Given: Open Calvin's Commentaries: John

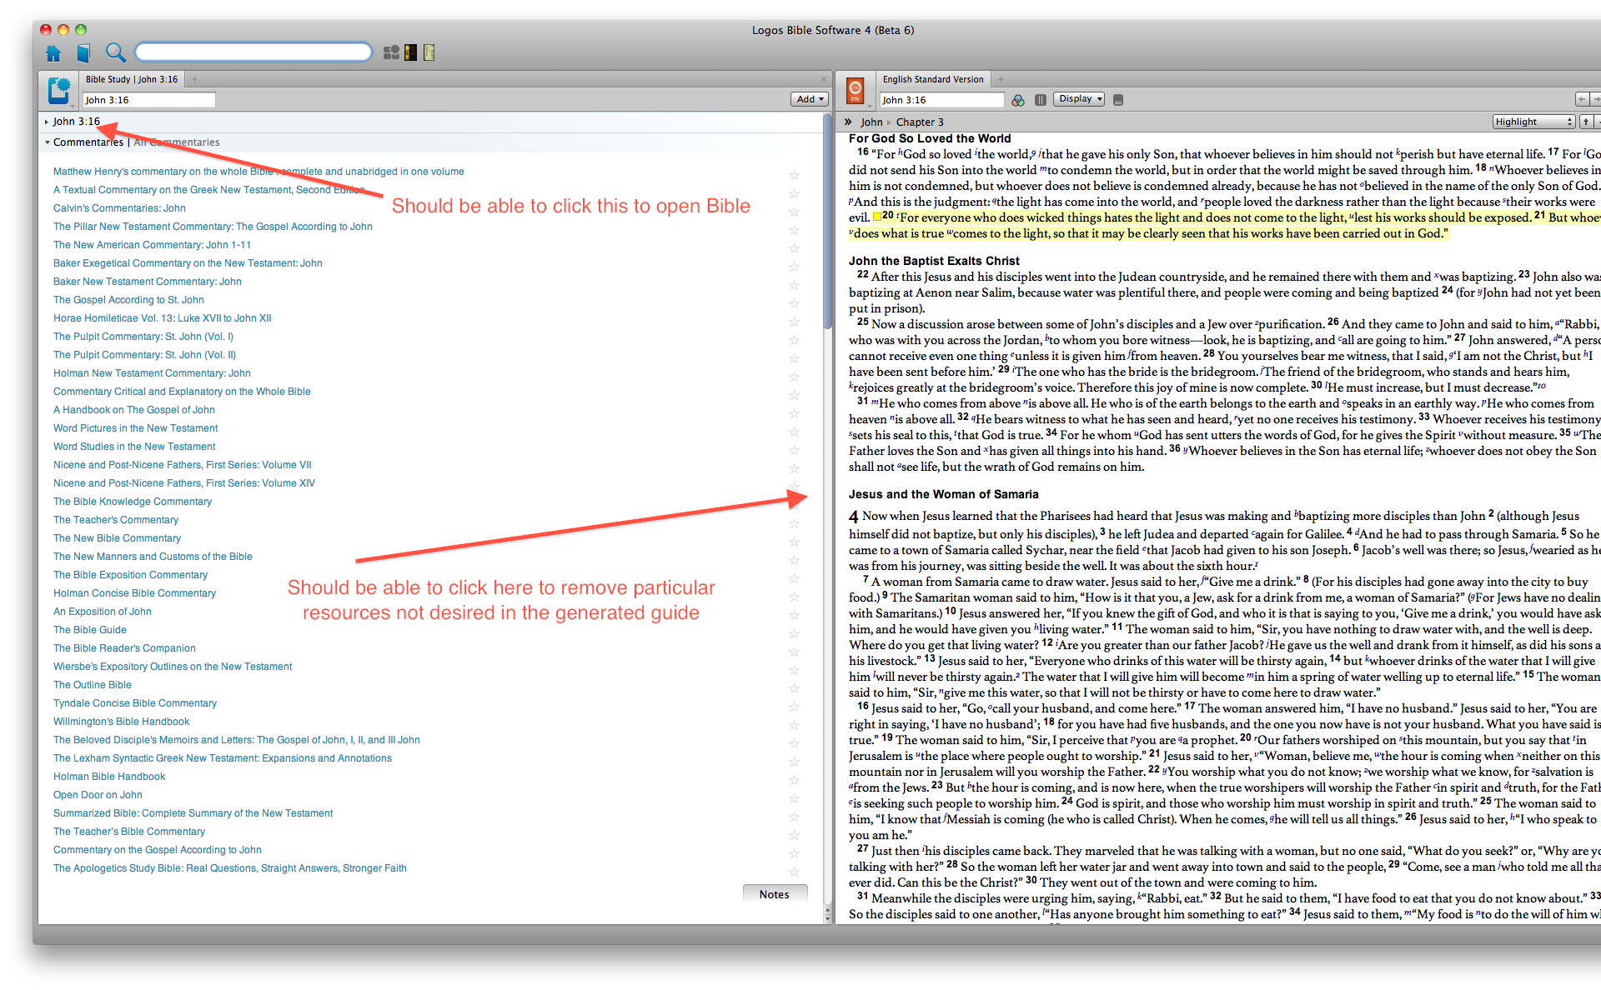Looking at the screenshot, I should pyautogui.click(x=119, y=208).
